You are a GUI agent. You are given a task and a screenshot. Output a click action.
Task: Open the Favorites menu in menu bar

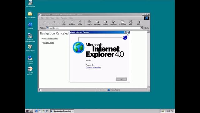tap(64, 18)
